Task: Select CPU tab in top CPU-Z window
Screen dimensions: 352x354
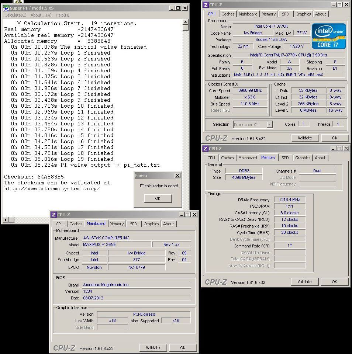Action: point(211,14)
